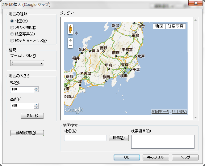This screenshot has height=166, width=205.
Task: Click the 富山 city marker on map
Action: click(90, 51)
